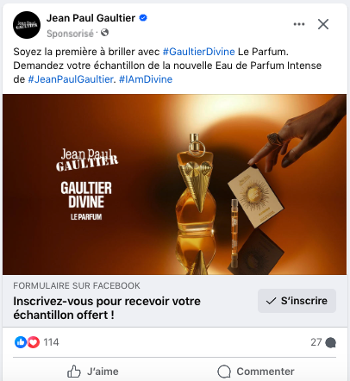Click the Sponsorisé label
Viewport: 350px width, 381px height.
tap(70, 34)
